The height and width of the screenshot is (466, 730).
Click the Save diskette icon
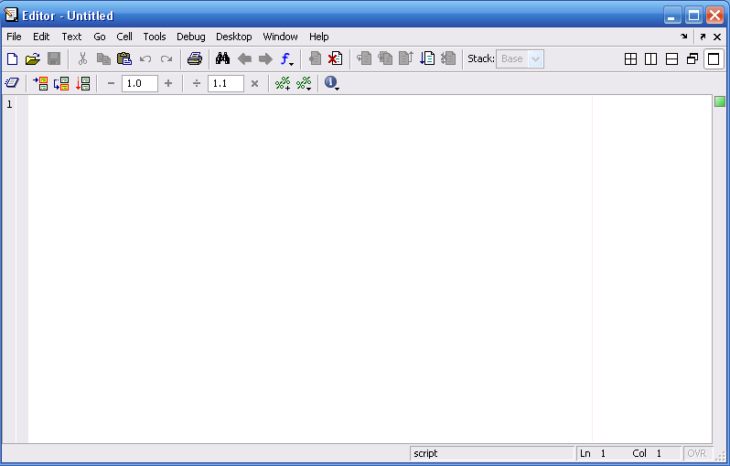tap(54, 58)
